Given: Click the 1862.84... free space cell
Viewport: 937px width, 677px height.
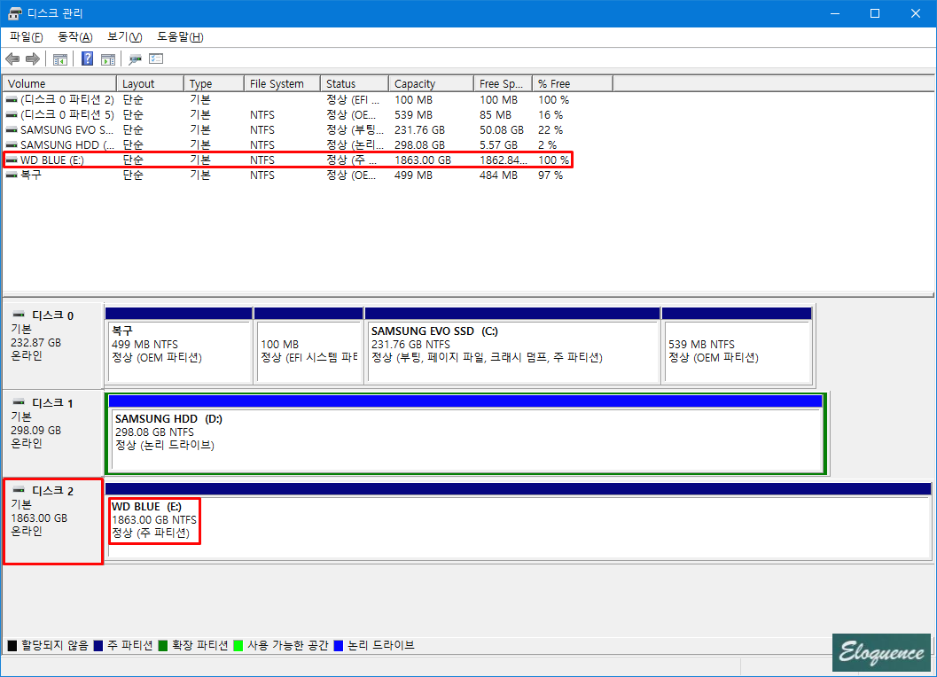Looking at the screenshot, I should point(504,160).
